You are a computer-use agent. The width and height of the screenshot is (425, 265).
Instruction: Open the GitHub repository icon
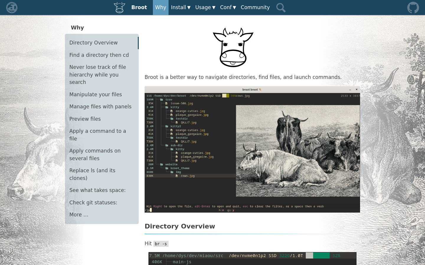413,8
